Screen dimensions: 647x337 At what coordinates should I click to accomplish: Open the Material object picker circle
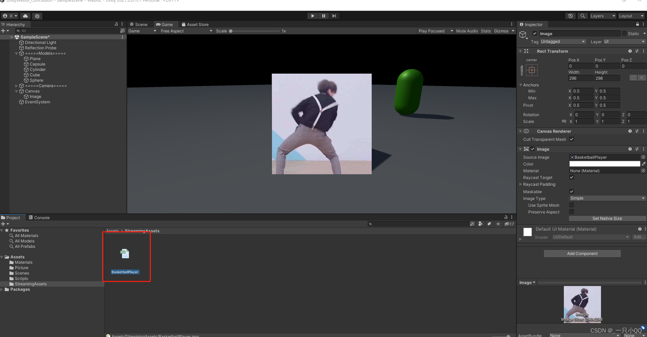pos(643,171)
